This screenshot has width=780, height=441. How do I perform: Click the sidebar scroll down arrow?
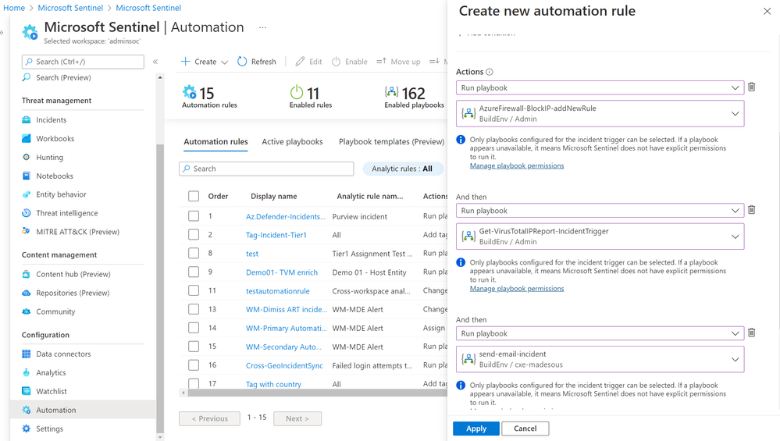(160, 437)
